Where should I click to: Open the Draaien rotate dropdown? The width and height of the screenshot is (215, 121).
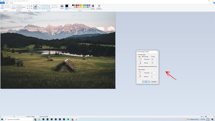click(x=19, y=9)
